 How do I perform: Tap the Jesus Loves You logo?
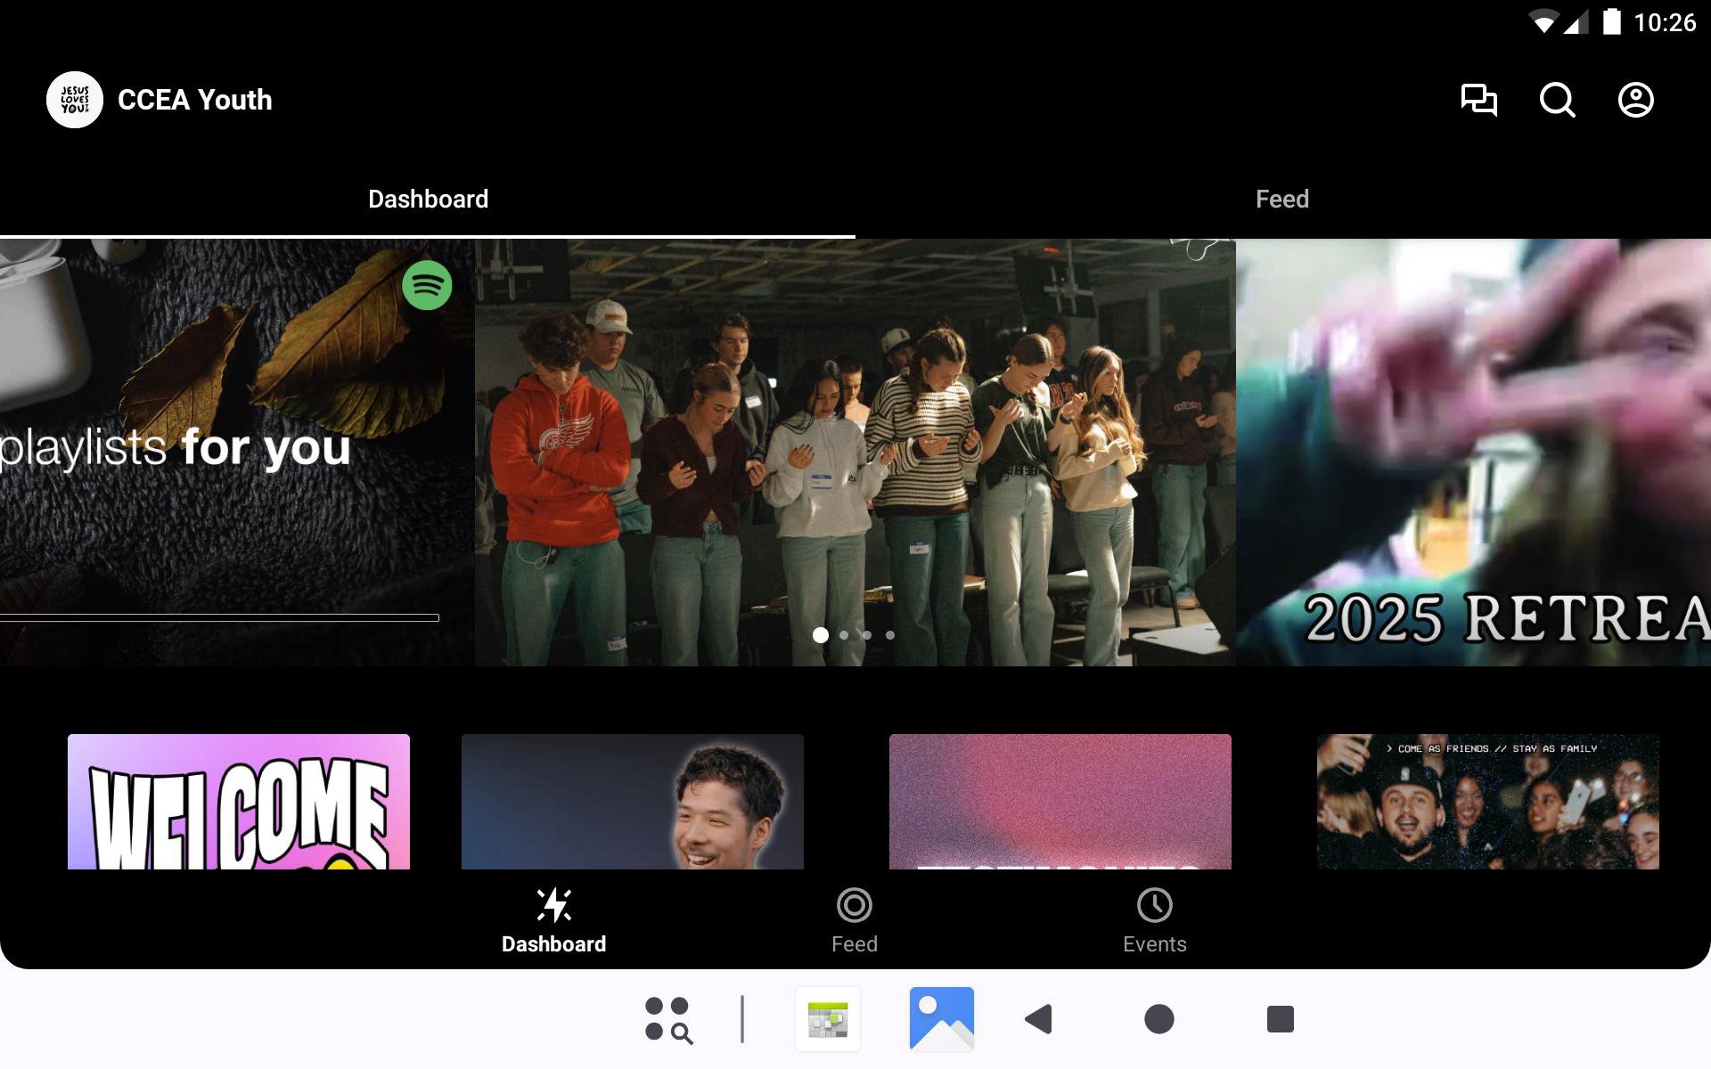tap(75, 100)
